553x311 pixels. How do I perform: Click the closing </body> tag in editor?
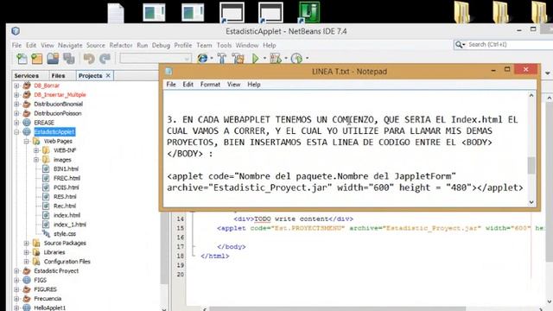pyautogui.click(x=232, y=246)
